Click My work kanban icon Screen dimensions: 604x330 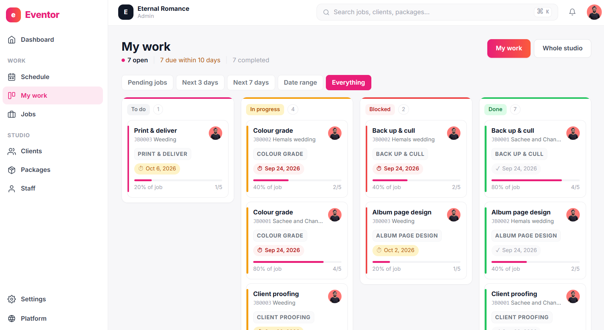coord(12,95)
